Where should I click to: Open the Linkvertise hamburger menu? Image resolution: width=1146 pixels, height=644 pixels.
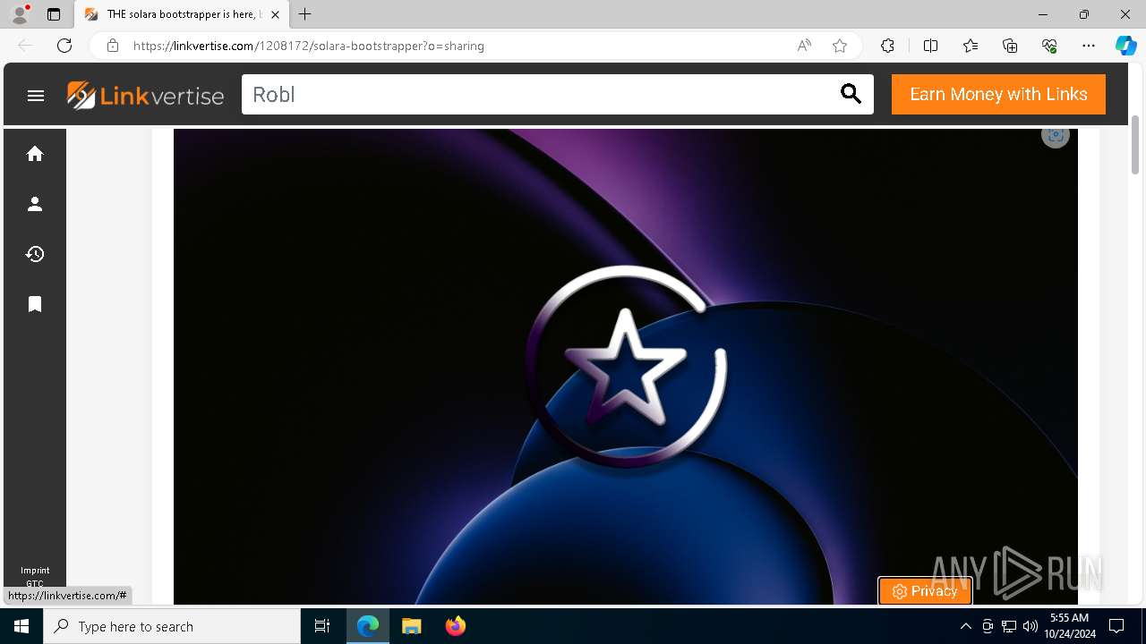(36, 95)
